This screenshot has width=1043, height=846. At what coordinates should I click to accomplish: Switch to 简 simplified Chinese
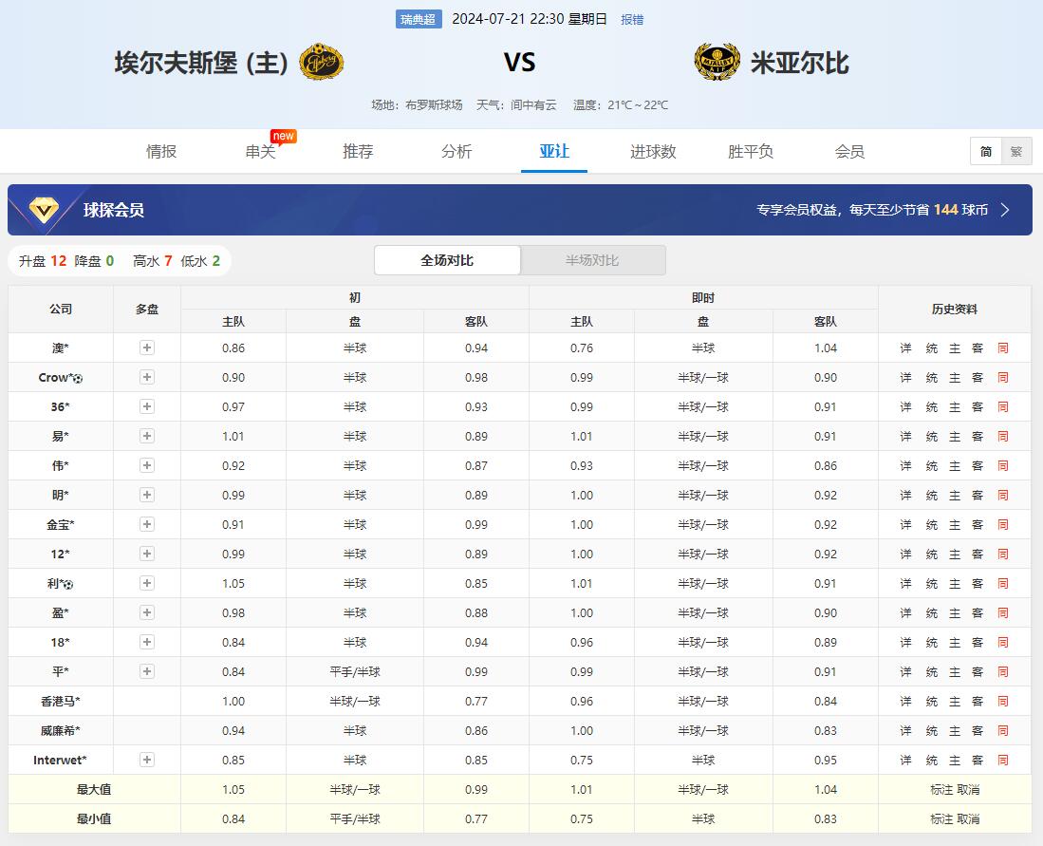pyautogui.click(x=986, y=152)
